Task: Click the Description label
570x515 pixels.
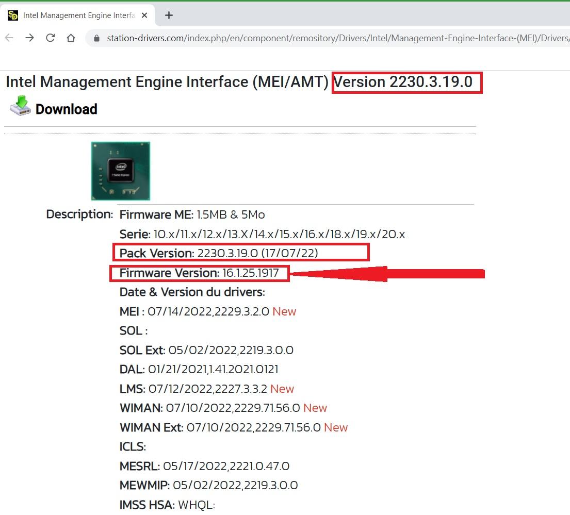Action: pyautogui.click(x=79, y=214)
